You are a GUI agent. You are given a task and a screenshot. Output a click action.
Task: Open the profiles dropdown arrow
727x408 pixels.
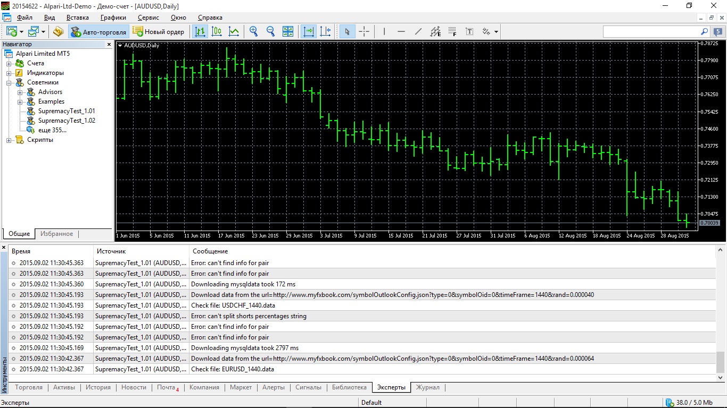coord(44,32)
